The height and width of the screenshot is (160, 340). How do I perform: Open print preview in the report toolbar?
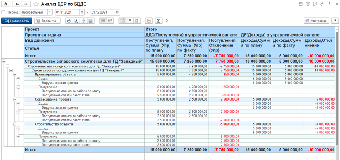point(76,21)
